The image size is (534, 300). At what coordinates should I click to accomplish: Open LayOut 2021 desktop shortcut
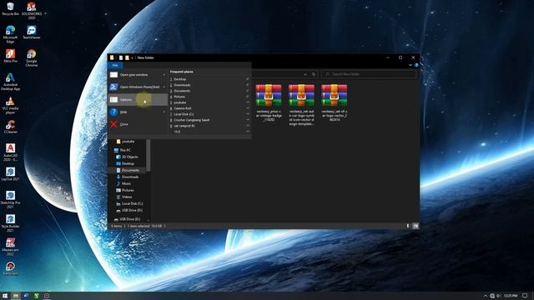pos(10,174)
